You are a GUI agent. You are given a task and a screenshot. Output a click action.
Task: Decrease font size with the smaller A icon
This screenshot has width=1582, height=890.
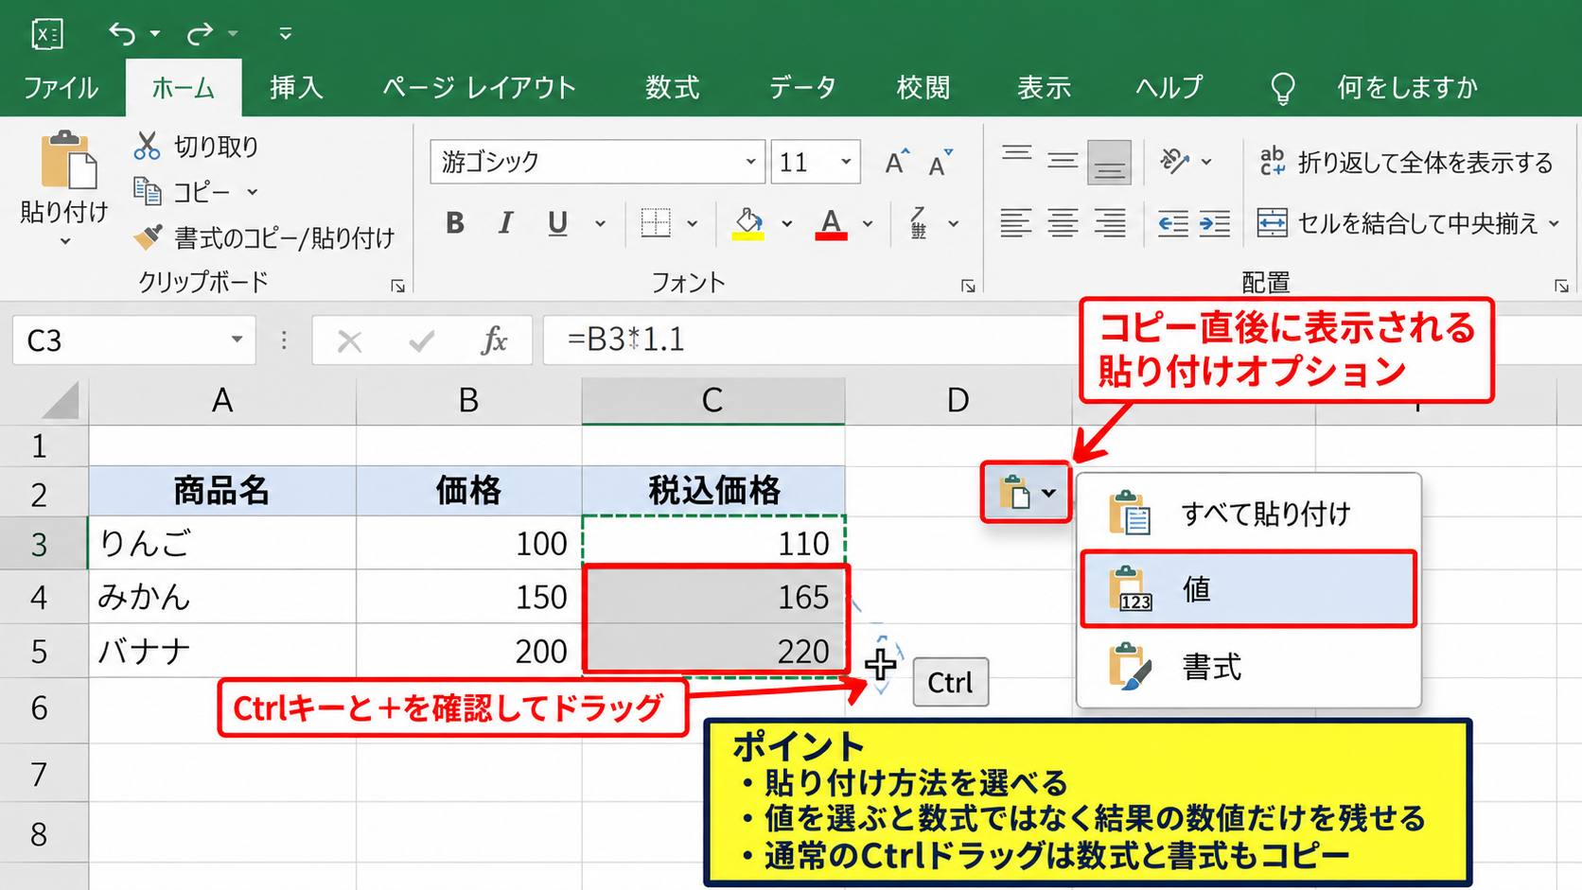coord(940,163)
